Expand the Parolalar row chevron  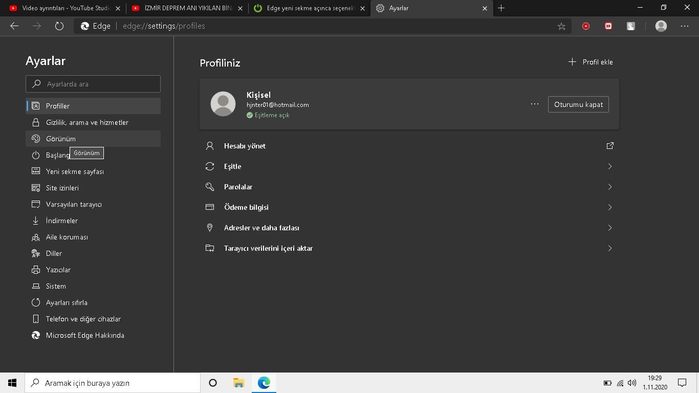[x=610, y=187]
